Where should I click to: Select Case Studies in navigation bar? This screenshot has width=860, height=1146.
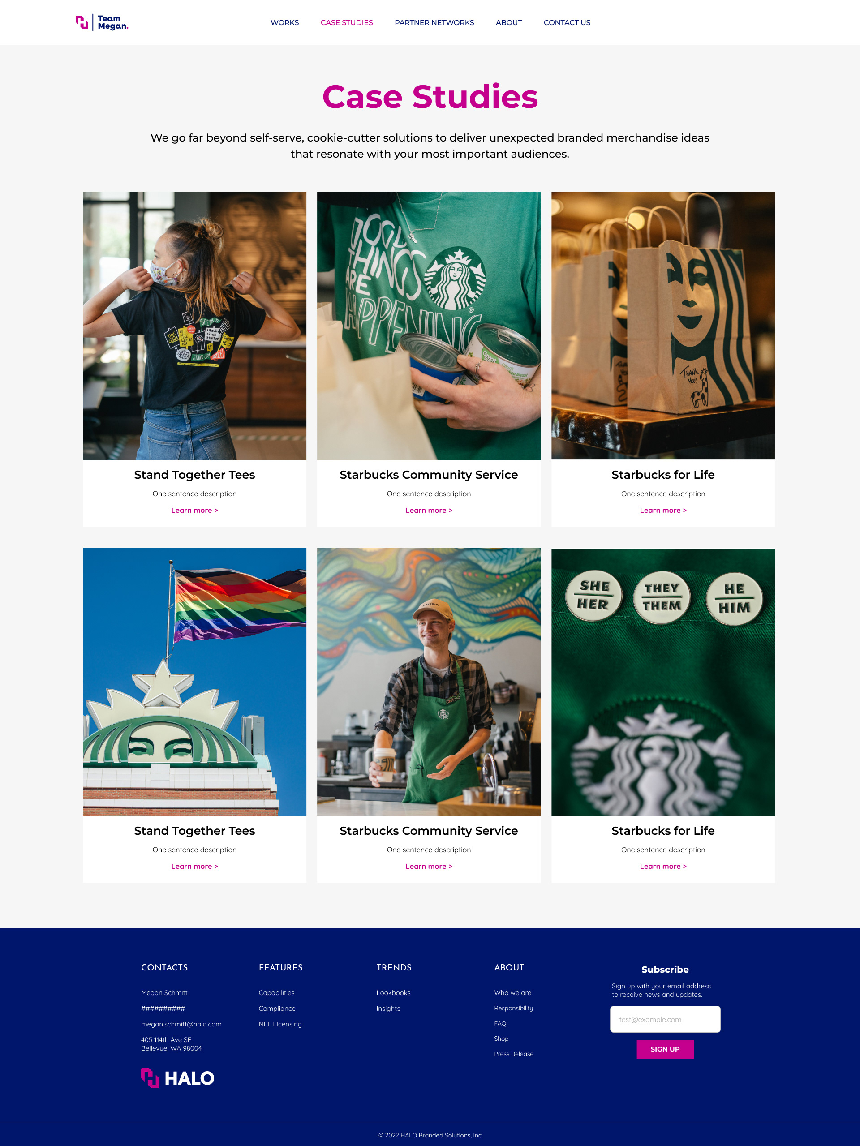[347, 22]
